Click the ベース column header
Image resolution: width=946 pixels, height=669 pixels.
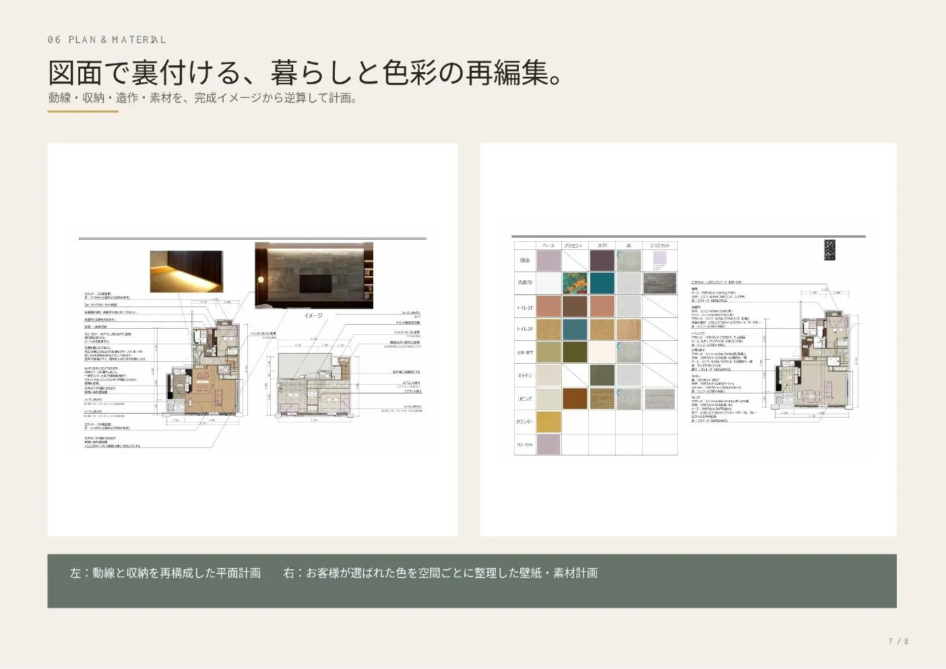[x=548, y=245]
